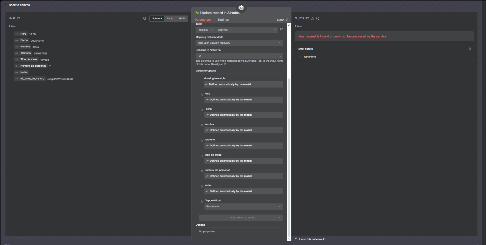
Task: Remove the Telefono field with trash icon
Action: click(x=202, y=141)
